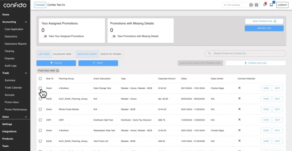Click contract X mark for Date Change Test
Image resolution: width=292 pixels, height=151 pixels.
239,88
